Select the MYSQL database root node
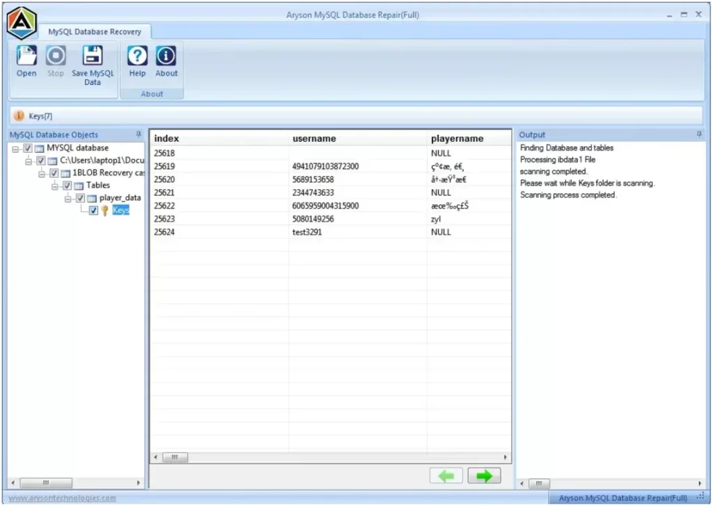 coord(78,148)
